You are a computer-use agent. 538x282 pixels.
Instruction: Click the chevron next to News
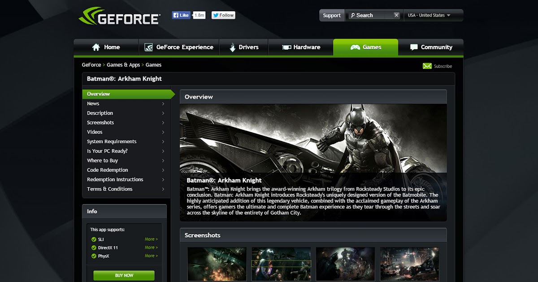pyautogui.click(x=163, y=104)
